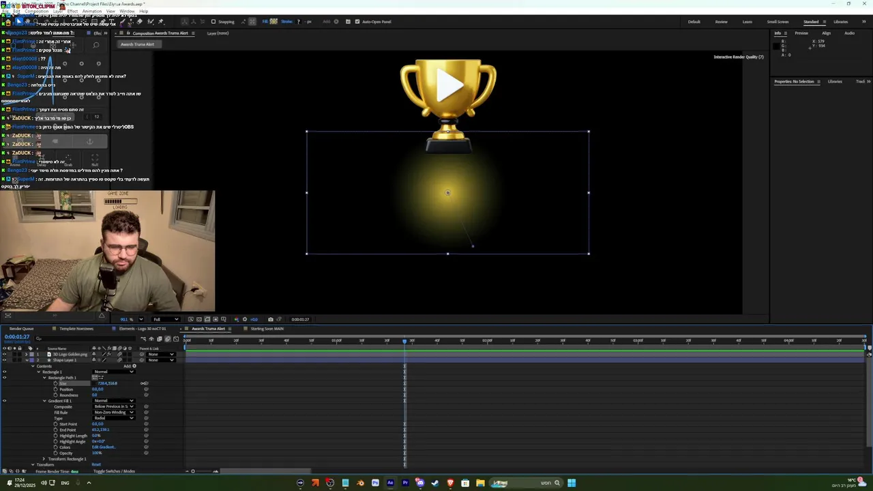Switch to Template Nominees timeline tab
Screen dimensions: 873x491
[76, 329]
